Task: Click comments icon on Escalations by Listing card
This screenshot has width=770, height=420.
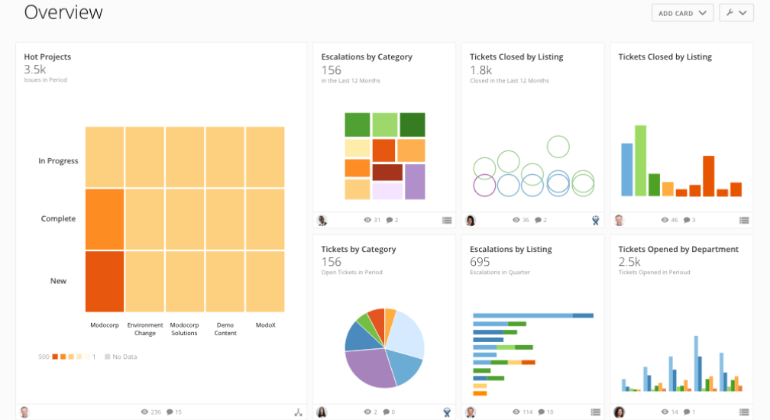Action: pyautogui.click(x=541, y=412)
